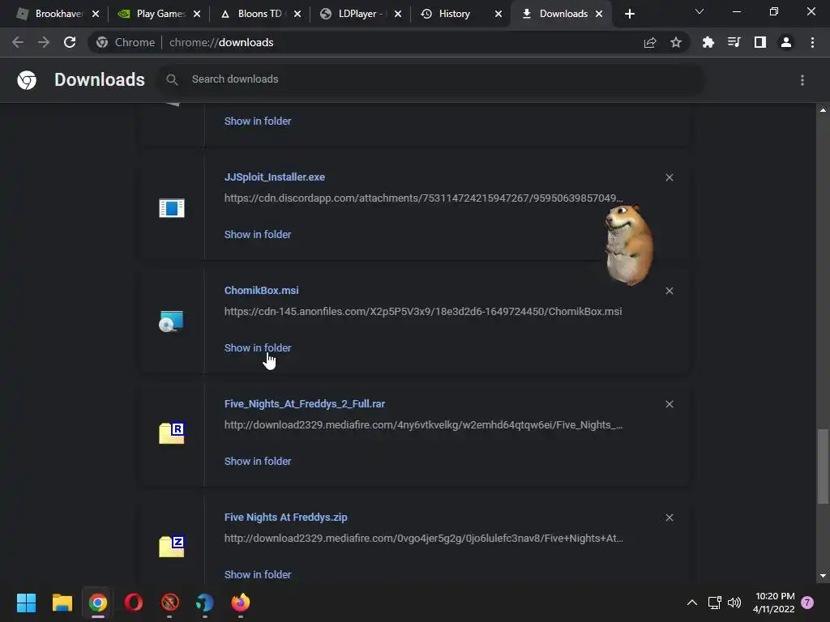Switch to the History tab
830x622 pixels.
tap(454, 14)
